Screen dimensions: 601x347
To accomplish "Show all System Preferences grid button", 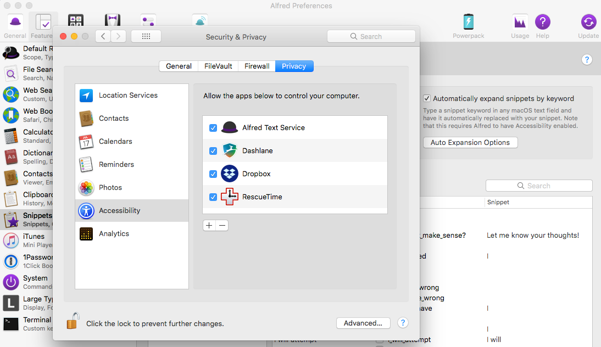I will coord(146,36).
